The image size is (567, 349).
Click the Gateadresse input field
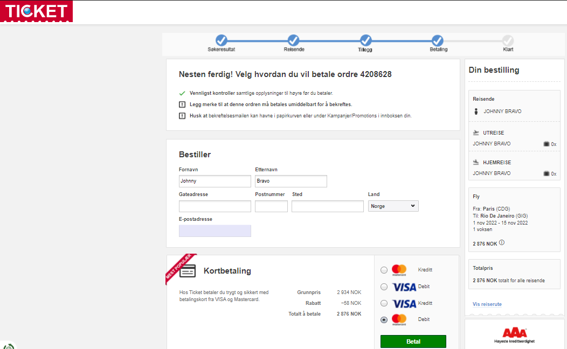tap(215, 206)
